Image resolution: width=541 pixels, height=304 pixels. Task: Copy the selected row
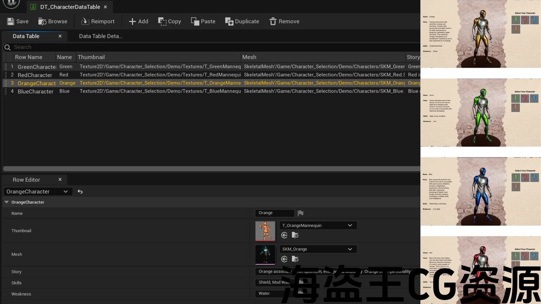tap(169, 22)
